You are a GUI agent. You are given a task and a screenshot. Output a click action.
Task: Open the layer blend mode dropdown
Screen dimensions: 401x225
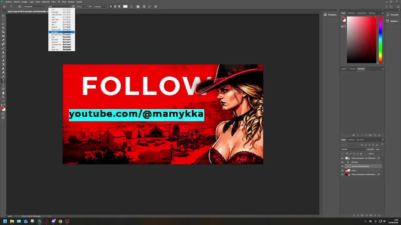(353, 149)
